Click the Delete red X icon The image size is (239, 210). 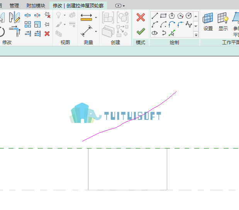point(47,34)
